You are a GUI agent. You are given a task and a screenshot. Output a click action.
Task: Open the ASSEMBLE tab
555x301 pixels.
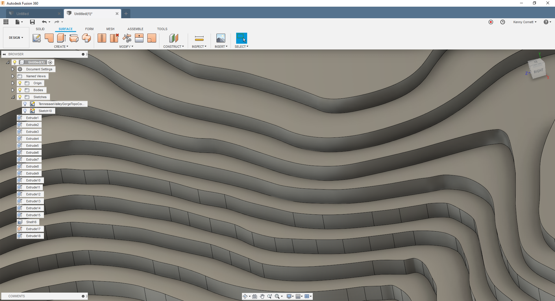[135, 29]
